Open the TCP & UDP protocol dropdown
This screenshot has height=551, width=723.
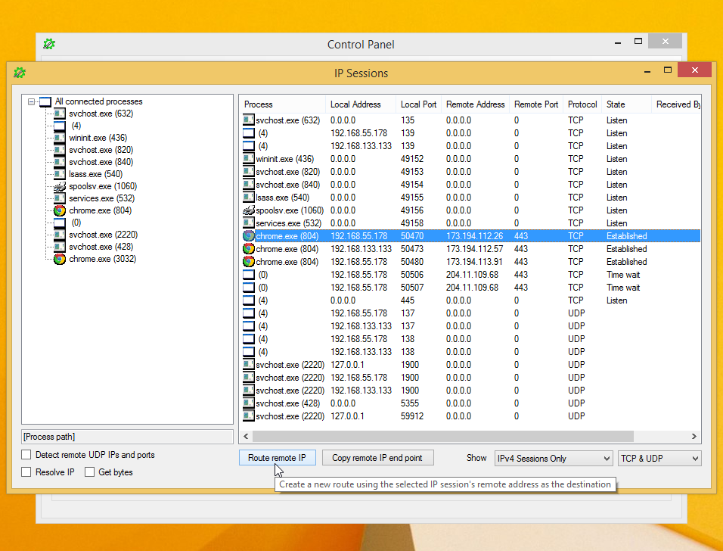tap(659, 458)
